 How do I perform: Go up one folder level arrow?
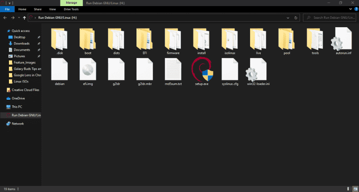[x=23, y=18]
